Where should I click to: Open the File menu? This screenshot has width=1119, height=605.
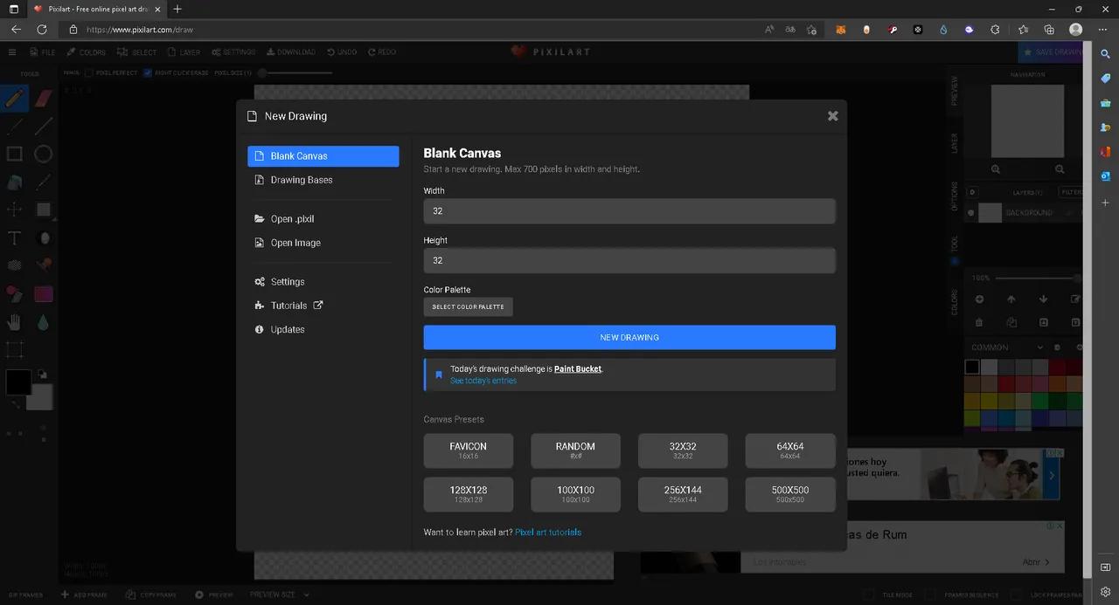(x=43, y=52)
